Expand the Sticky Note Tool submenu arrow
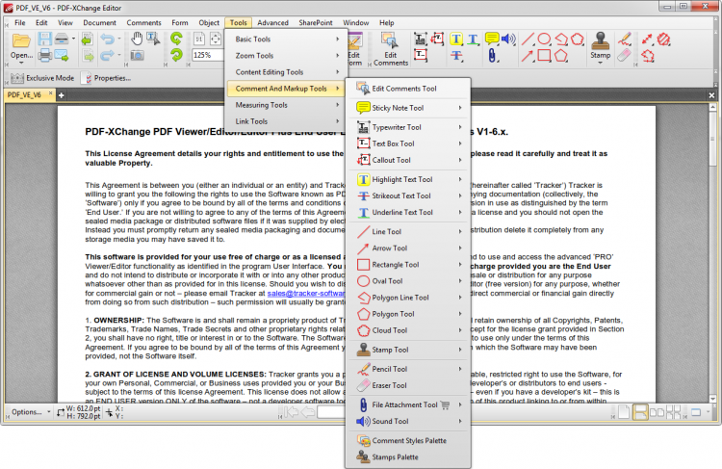 [x=460, y=108]
